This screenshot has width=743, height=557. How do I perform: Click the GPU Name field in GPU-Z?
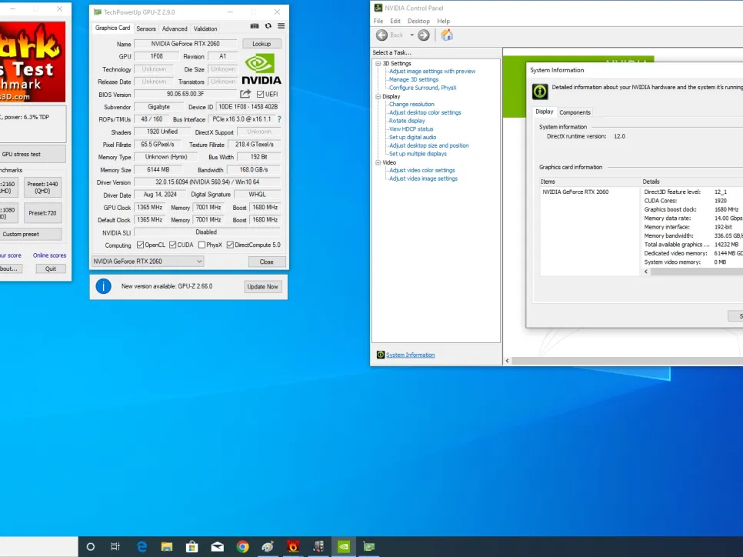[185, 44]
